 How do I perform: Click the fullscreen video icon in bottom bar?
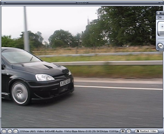click(x=4, y=131)
